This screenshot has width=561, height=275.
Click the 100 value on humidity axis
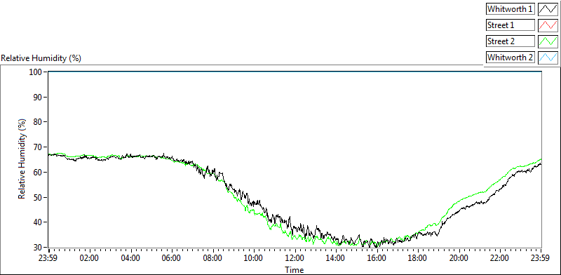37,72
